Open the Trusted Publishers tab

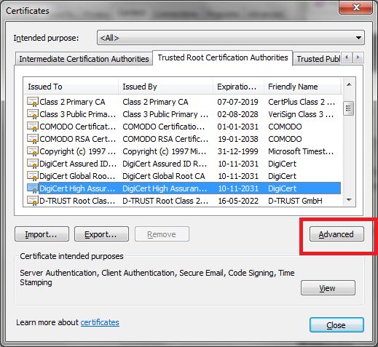pyautogui.click(x=318, y=59)
